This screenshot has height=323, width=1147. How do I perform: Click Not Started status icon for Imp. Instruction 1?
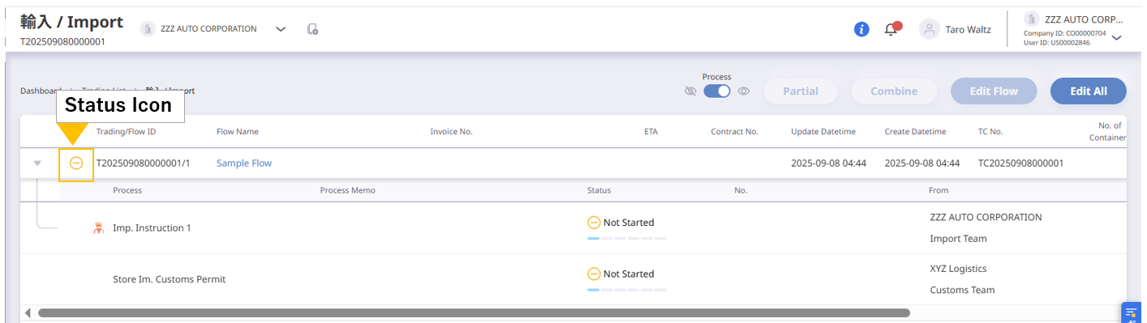[x=594, y=223]
